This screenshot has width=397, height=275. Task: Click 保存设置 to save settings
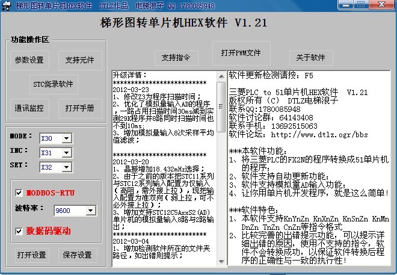pos(78,255)
